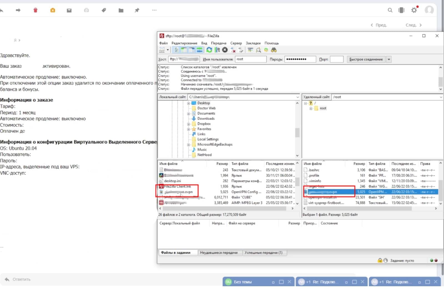
Task: Open the filename filters dialog
Action: 250,50
